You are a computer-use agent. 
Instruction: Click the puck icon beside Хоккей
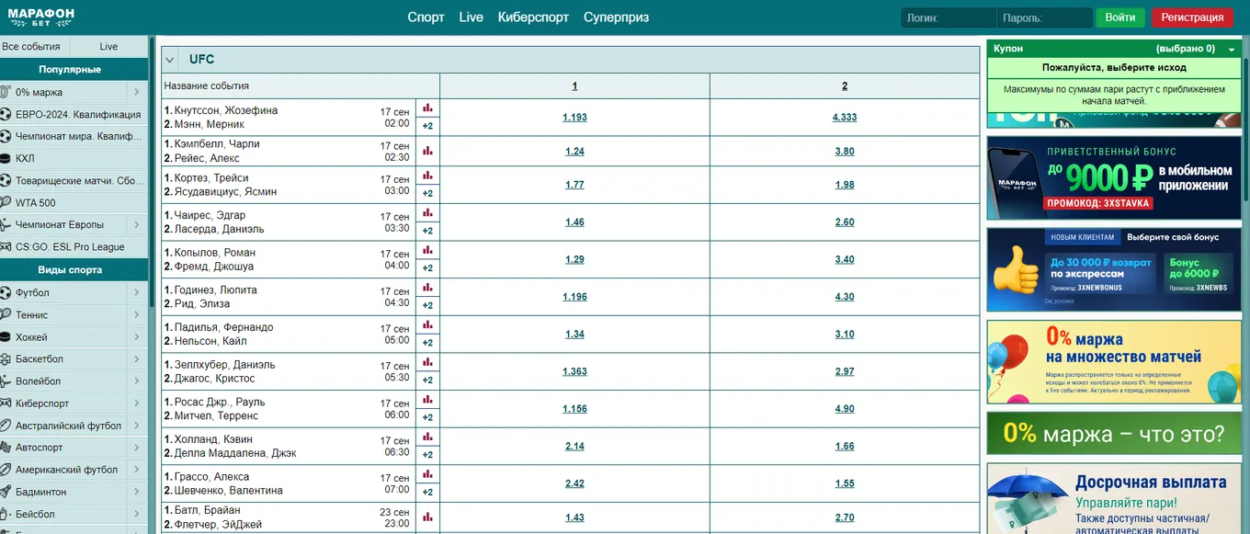[x=6, y=337]
